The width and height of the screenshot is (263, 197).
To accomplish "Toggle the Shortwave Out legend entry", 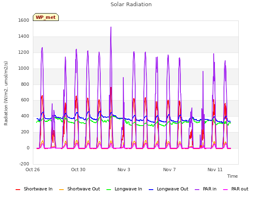I will click(79, 189).
